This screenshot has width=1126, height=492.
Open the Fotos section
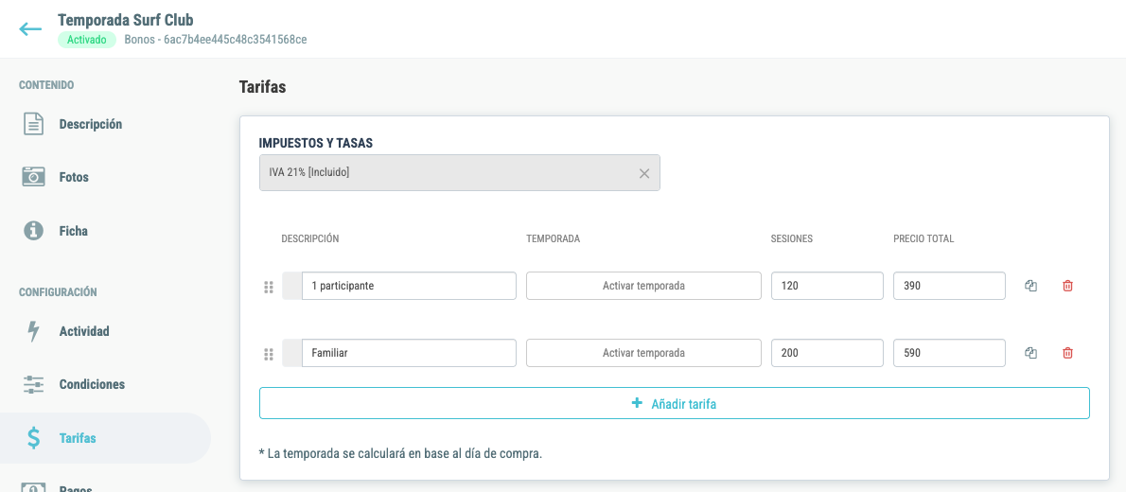coord(74,177)
